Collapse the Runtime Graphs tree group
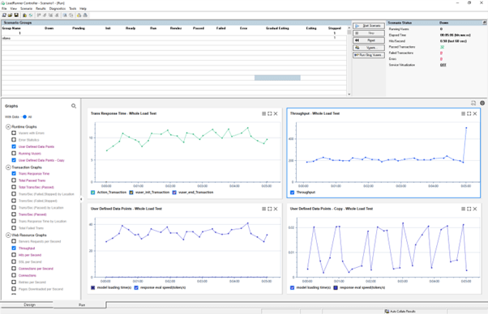The width and height of the screenshot is (488, 314). [8, 127]
